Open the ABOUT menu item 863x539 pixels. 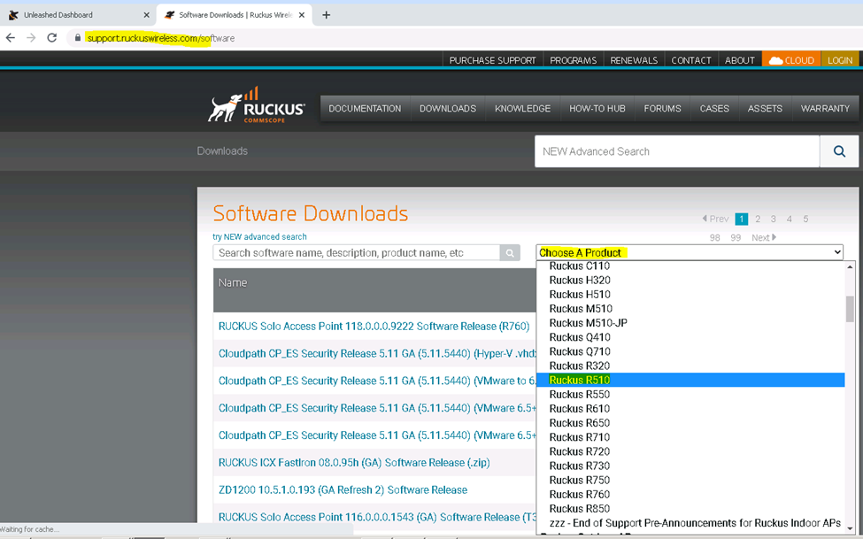(740, 60)
